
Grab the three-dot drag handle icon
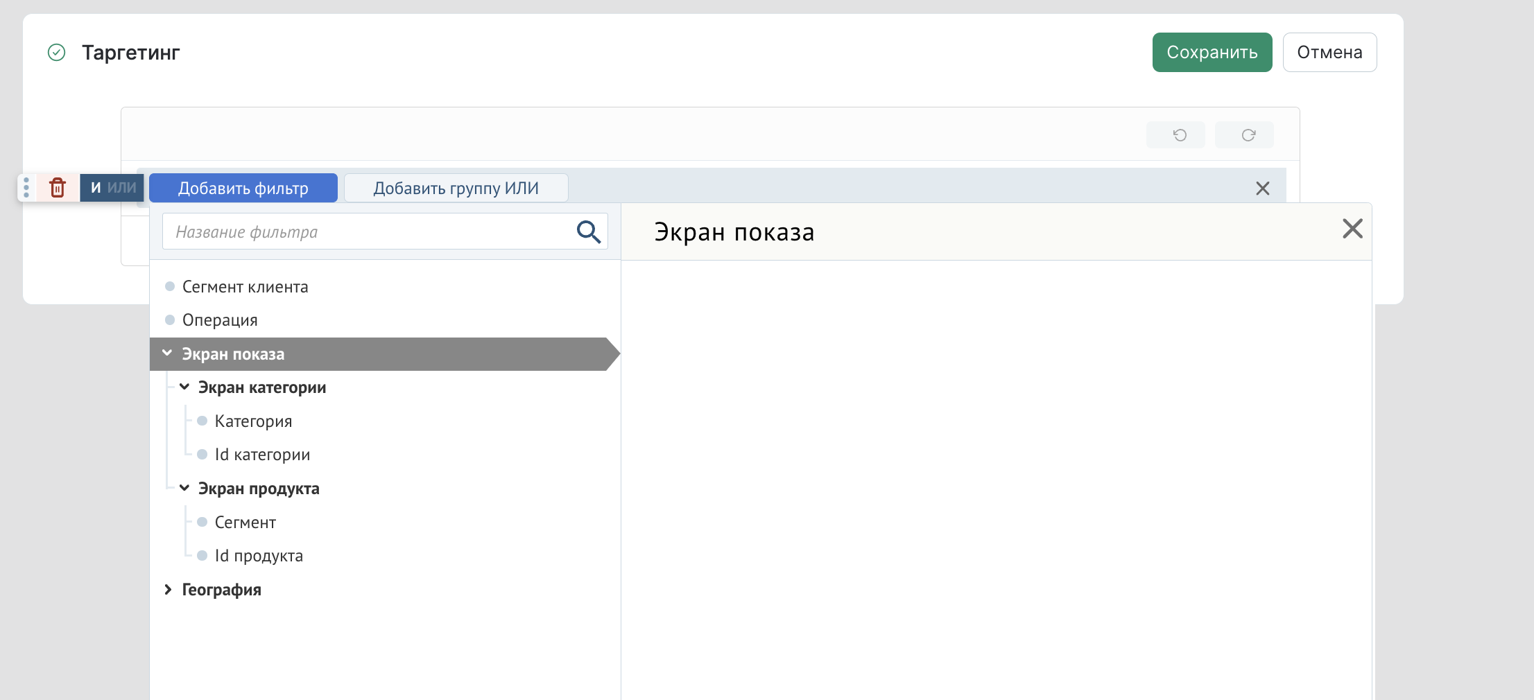(26, 188)
